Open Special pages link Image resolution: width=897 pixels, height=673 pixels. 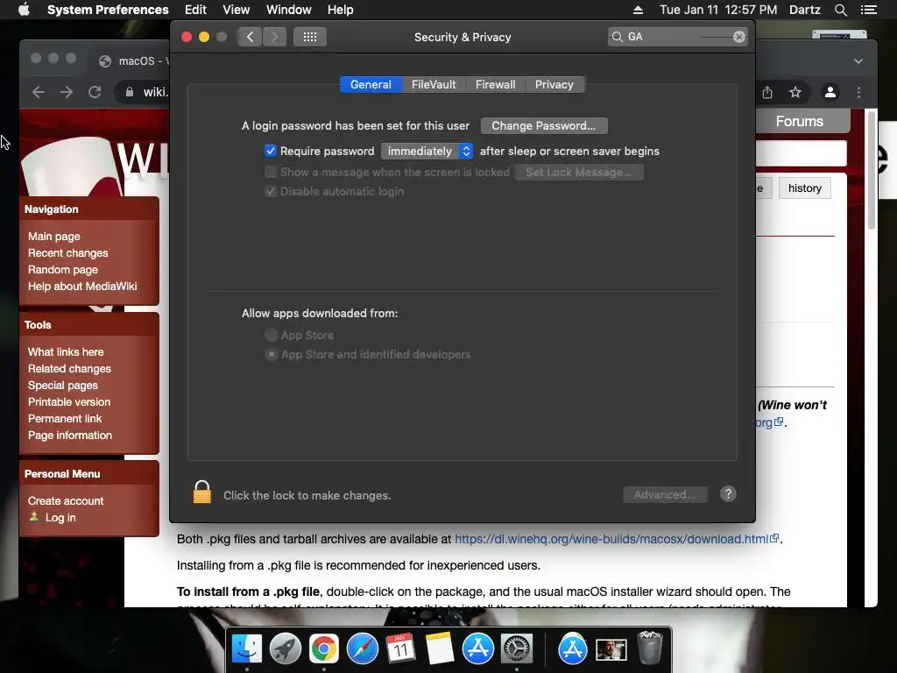tap(63, 386)
